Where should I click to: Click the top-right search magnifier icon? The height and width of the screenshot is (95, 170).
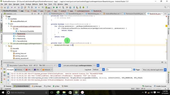pos(165,7)
